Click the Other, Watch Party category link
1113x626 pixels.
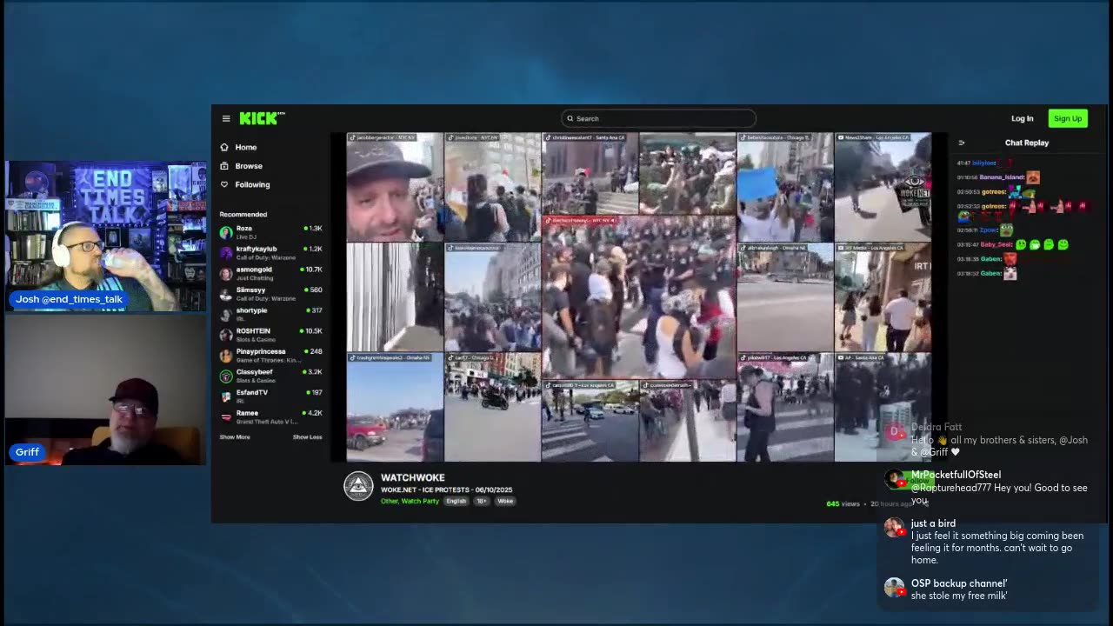[410, 501]
